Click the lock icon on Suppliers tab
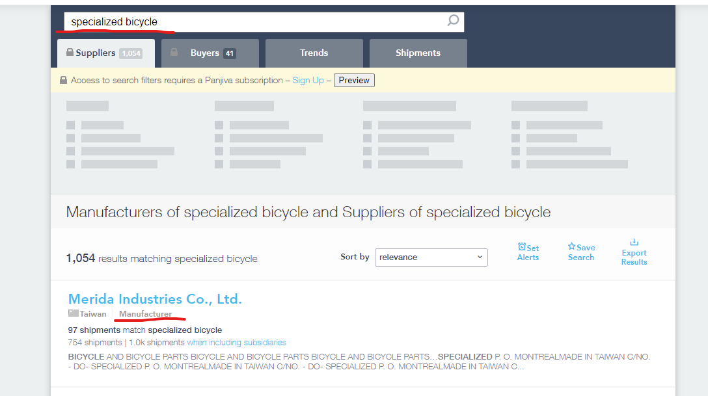Image resolution: width=708 pixels, height=396 pixels. [x=70, y=52]
